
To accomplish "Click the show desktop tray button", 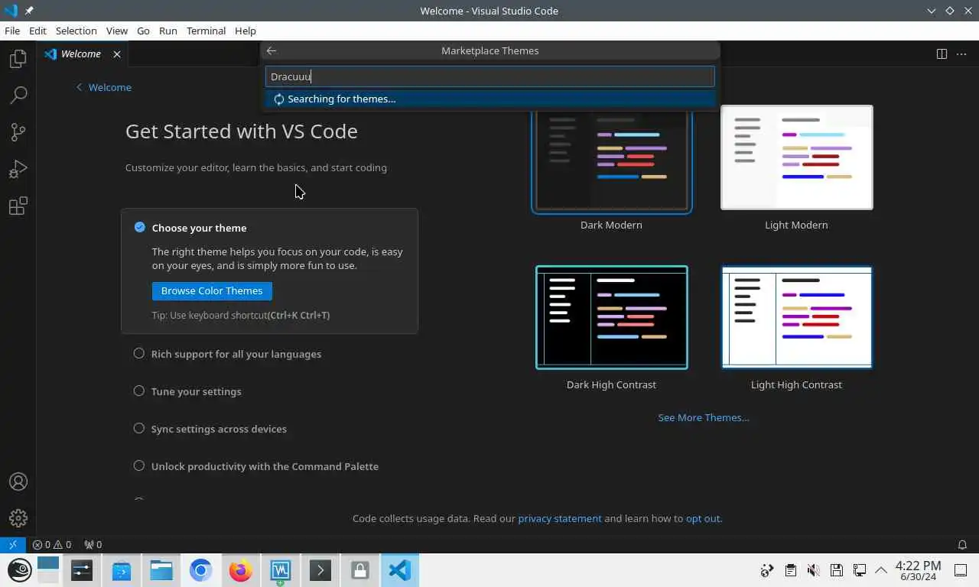I will 961,570.
